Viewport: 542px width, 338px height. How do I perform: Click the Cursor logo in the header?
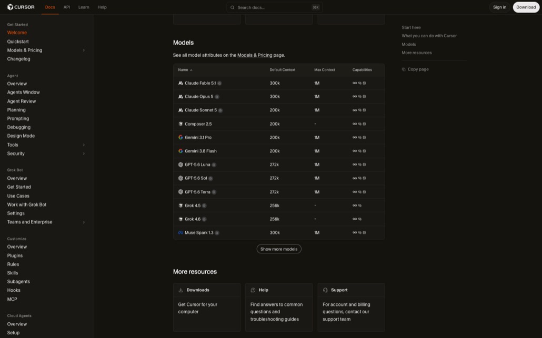pos(21,7)
